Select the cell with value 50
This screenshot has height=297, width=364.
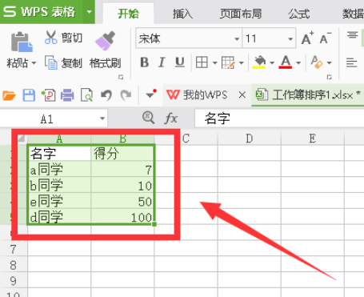click(122, 201)
